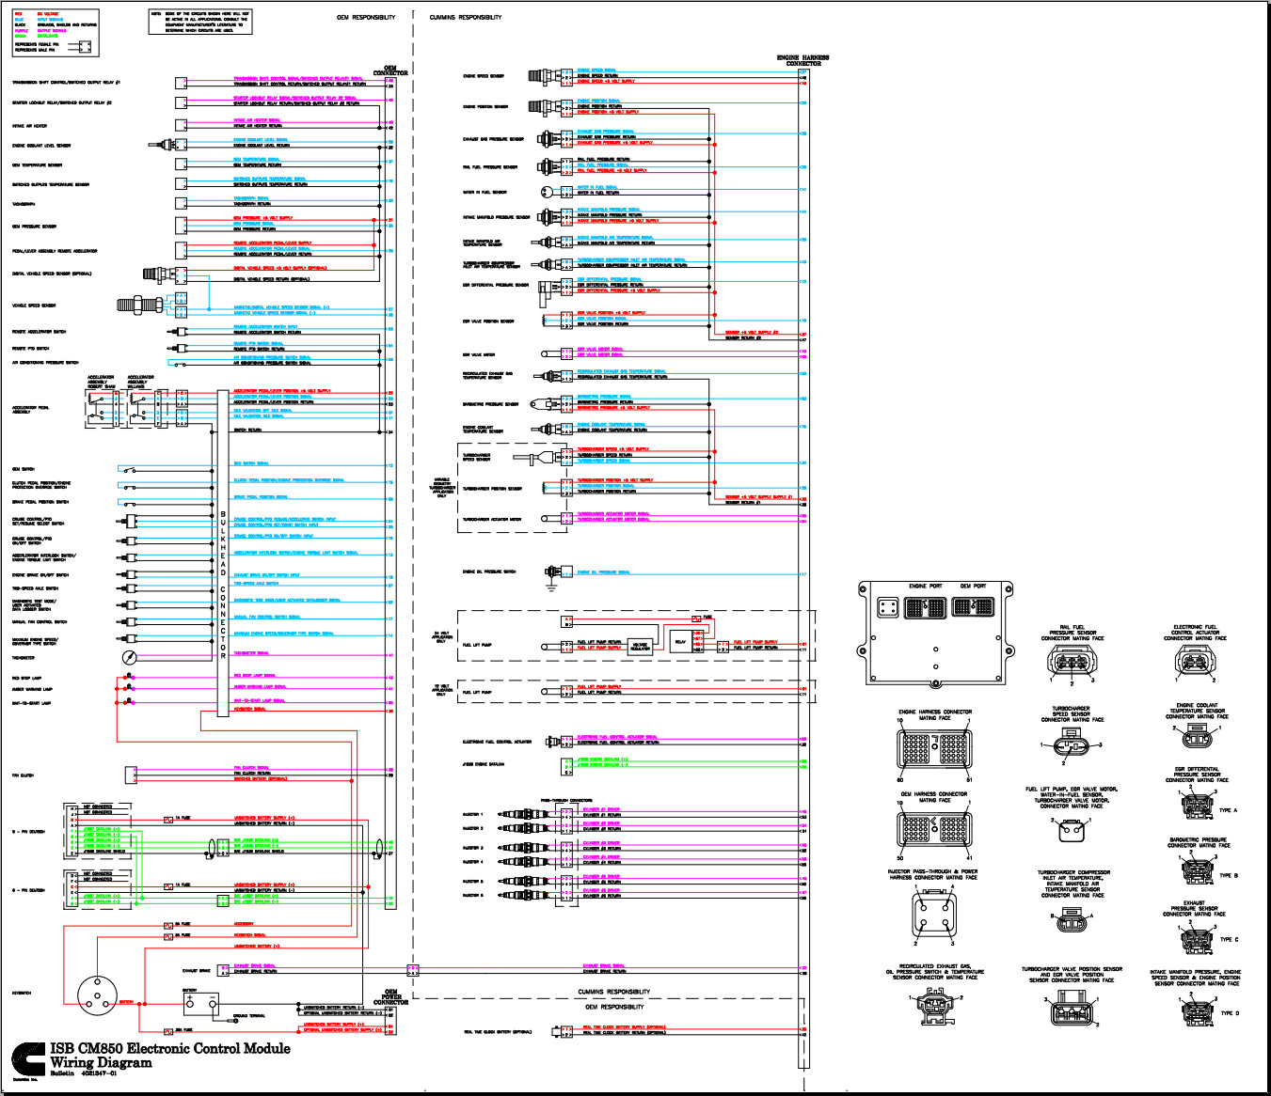Select the 'Wiring Diagram' subtitle text
This screenshot has width=1271, height=1096.
(101, 1062)
